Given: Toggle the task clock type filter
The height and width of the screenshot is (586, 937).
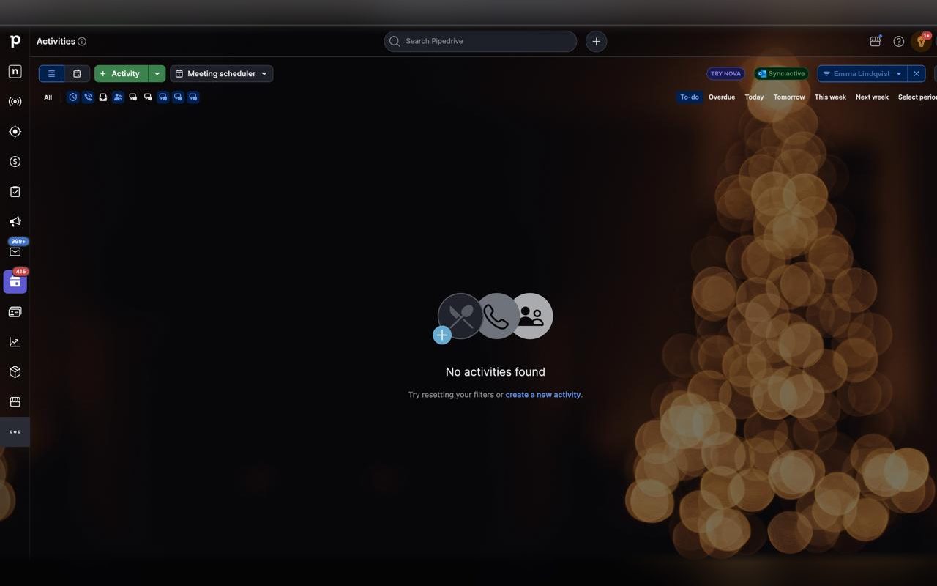Looking at the screenshot, I should coord(73,97).
